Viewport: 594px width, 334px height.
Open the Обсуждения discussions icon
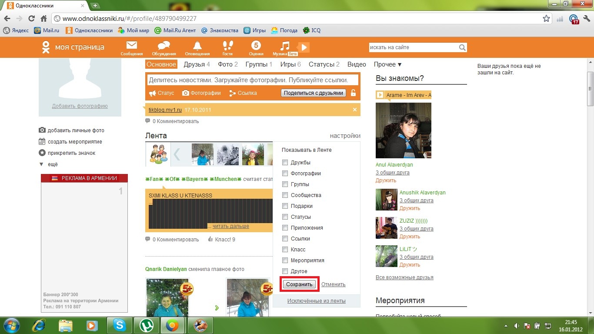tap(164, 48)
